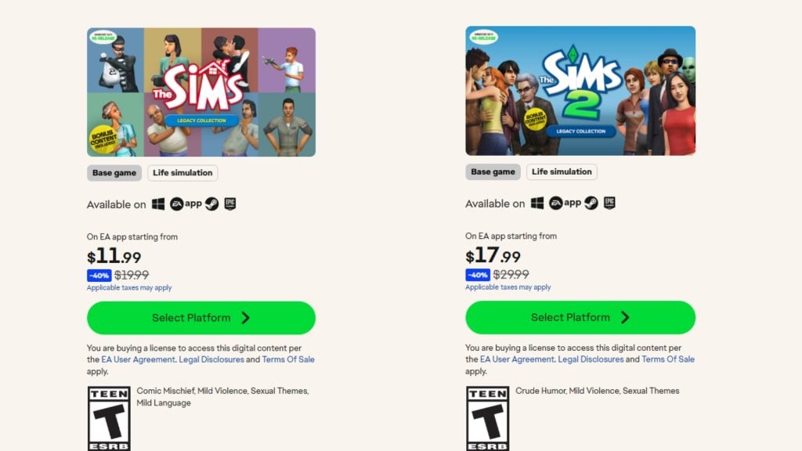Click the ESRB Teen rating for The Sims 2

tap(489, 417)
